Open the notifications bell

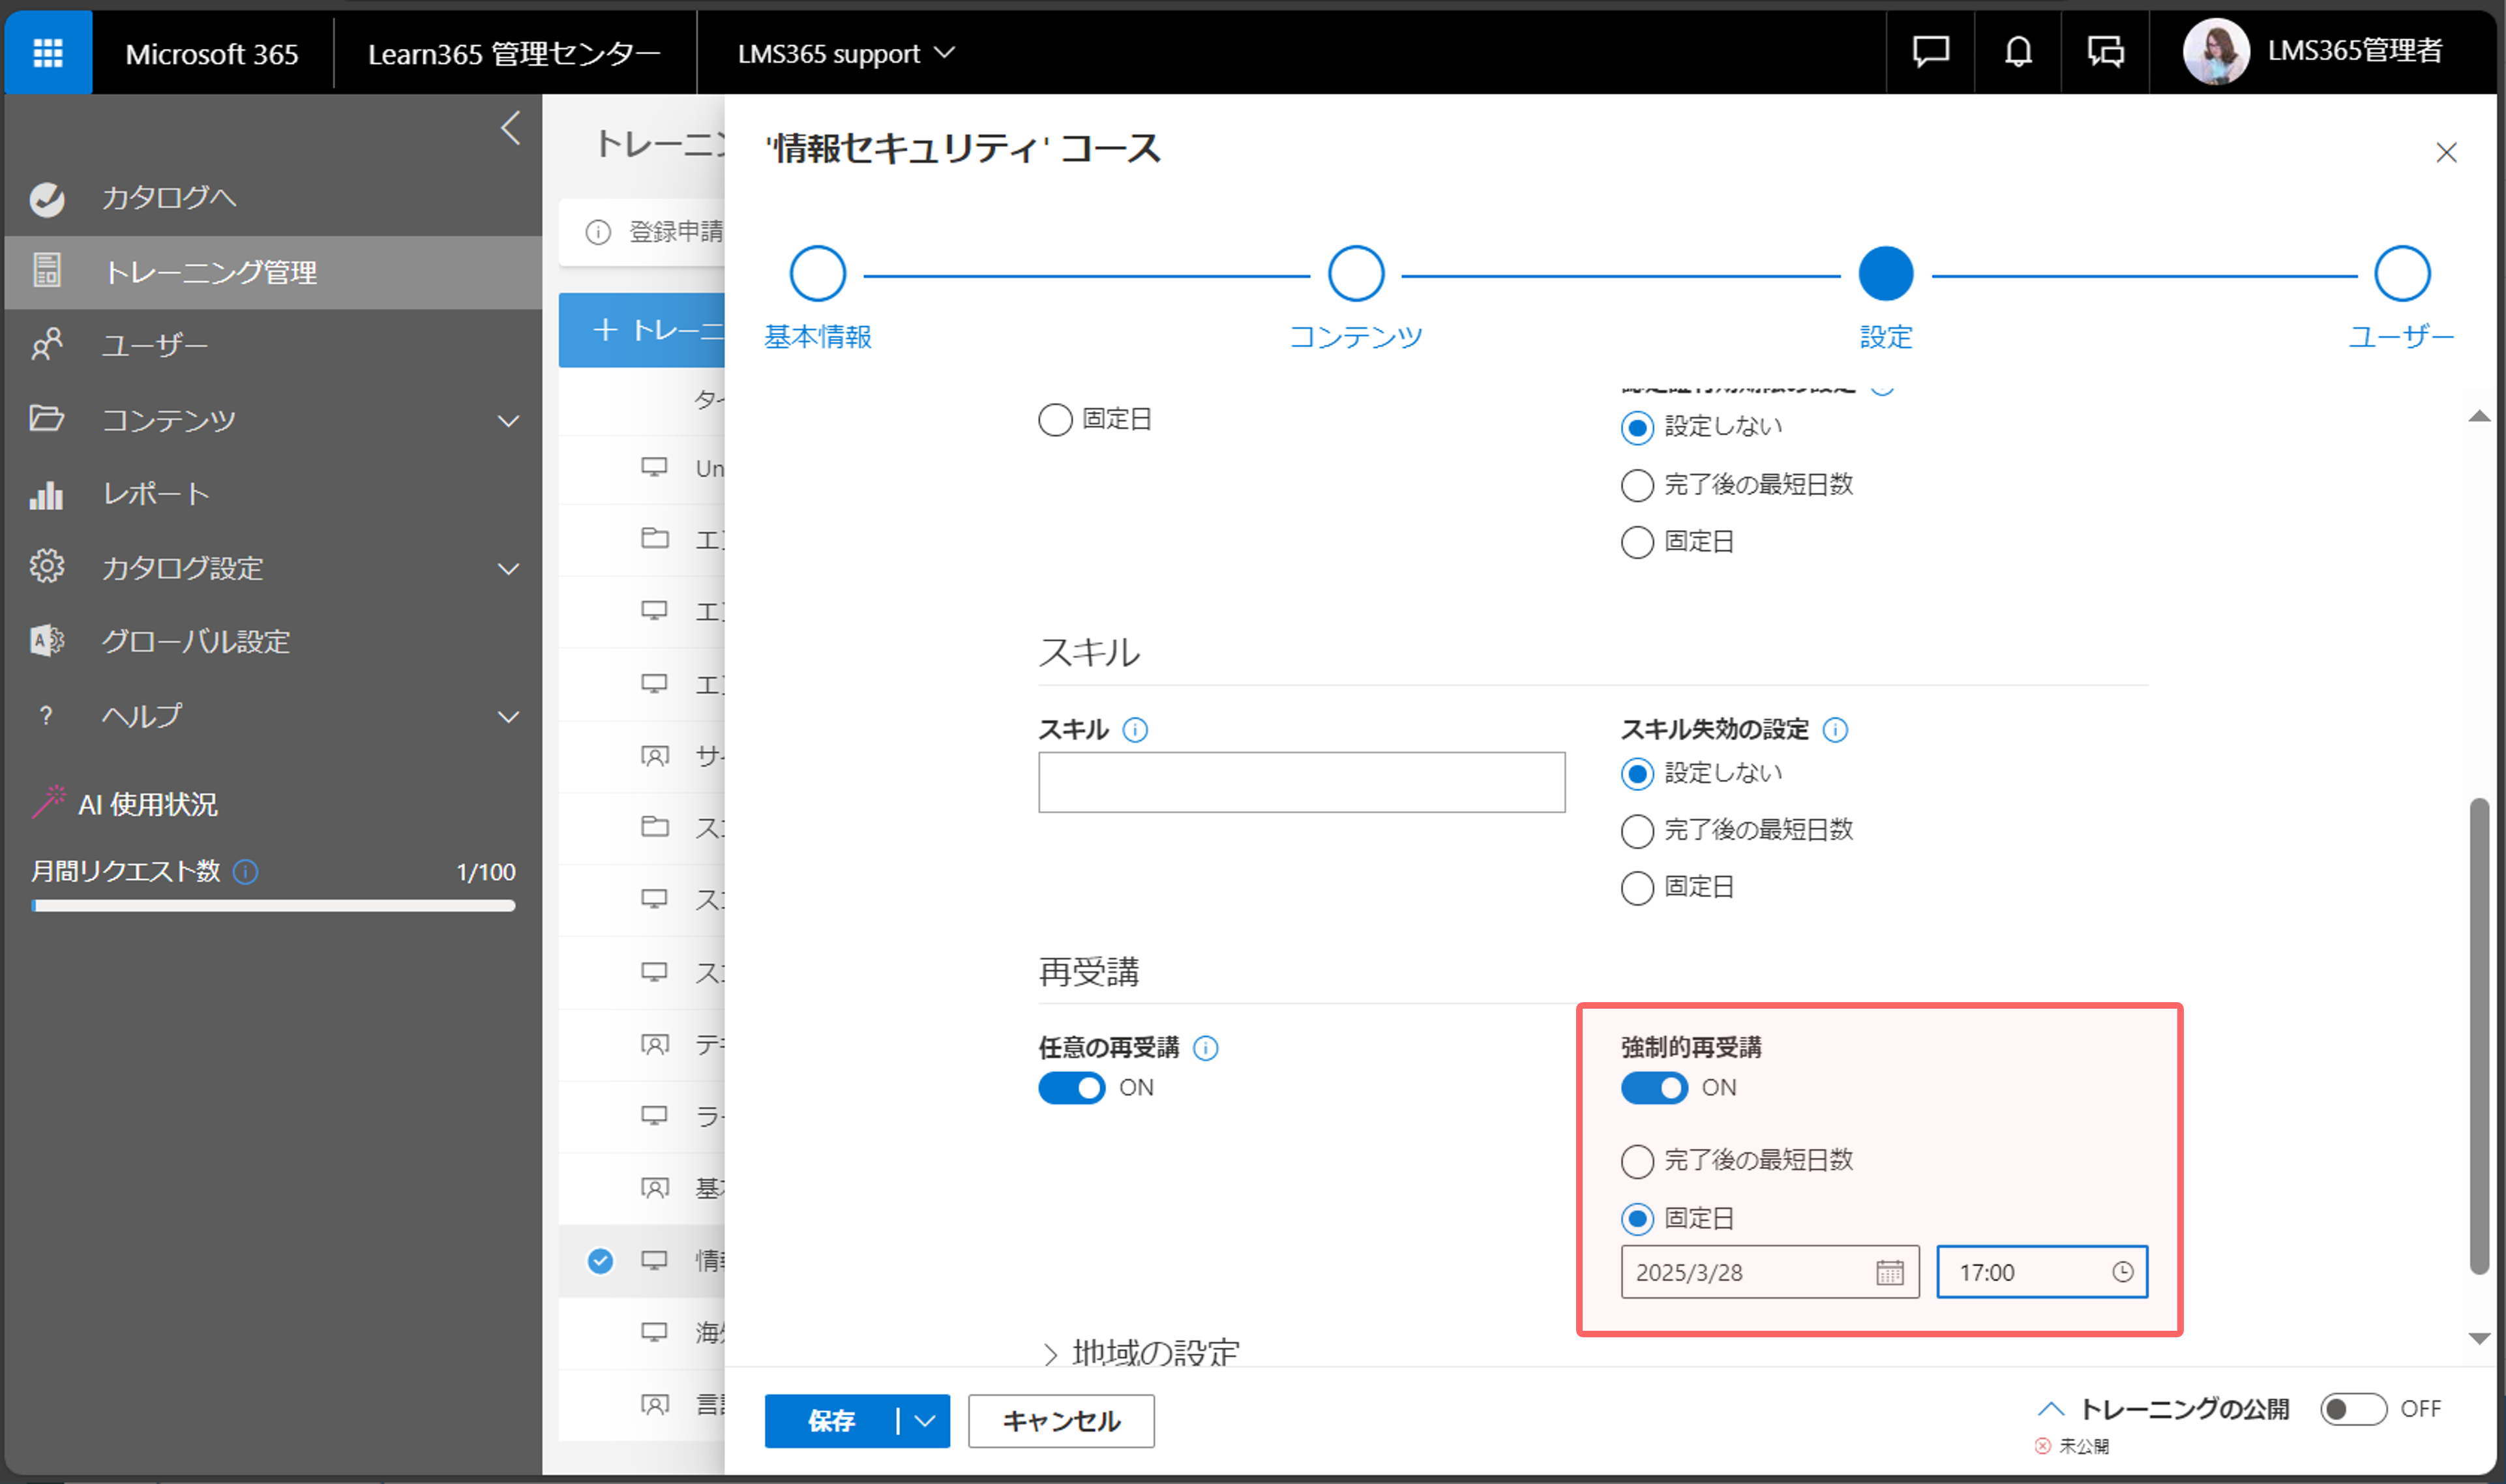coord(2018,51)
